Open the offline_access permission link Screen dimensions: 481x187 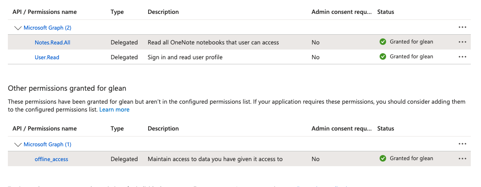tap(51, 159)
